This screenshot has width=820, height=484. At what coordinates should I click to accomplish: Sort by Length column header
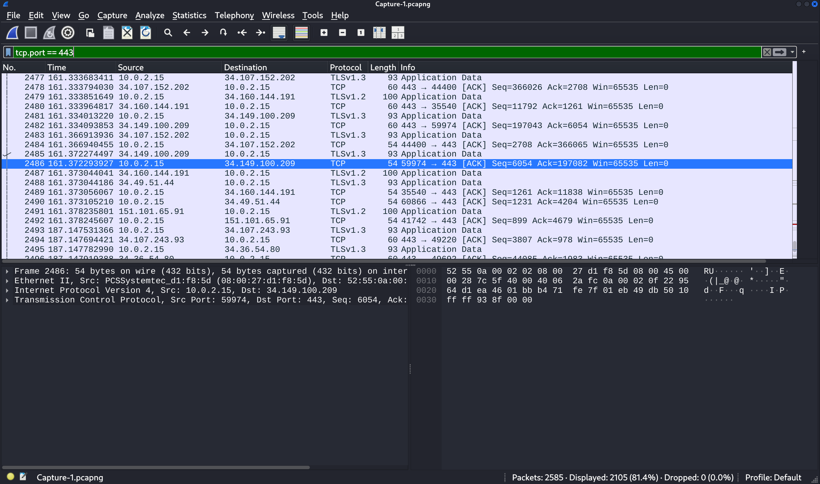pos(383,67)
